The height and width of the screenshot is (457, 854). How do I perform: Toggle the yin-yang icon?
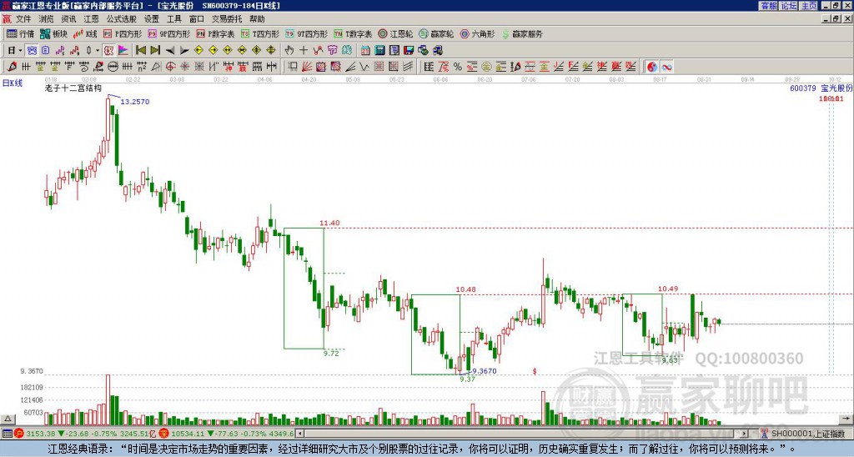[652, 67]
